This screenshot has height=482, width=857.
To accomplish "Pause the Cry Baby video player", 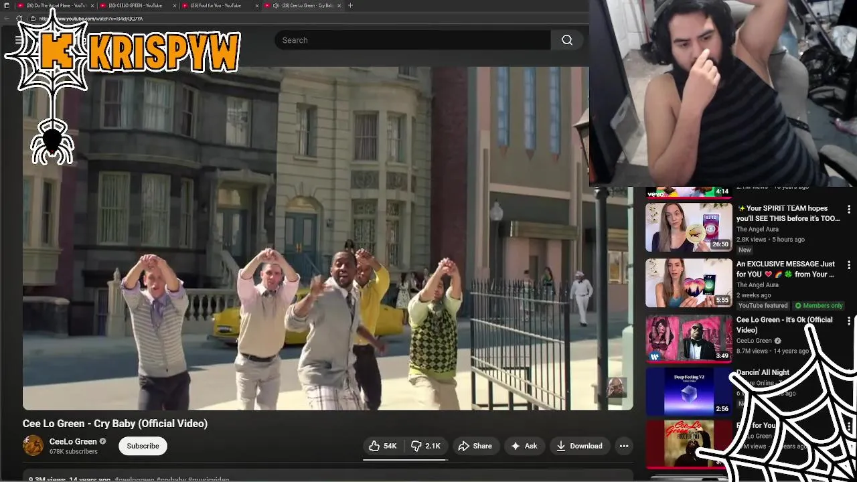I will [x=327, y=238].
